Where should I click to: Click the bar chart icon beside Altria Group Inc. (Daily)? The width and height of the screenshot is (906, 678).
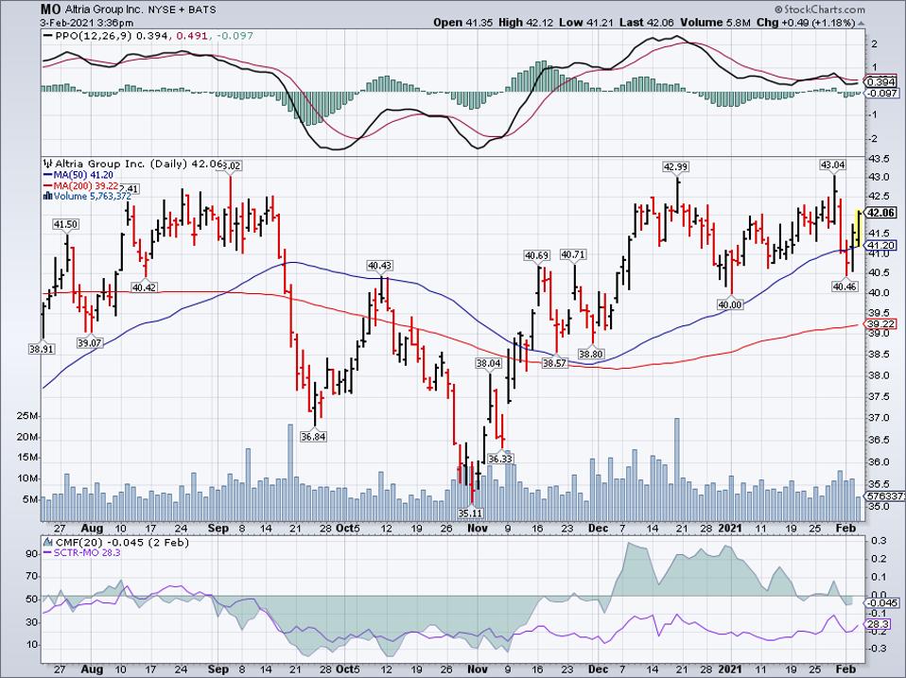[x=48, y=164]
